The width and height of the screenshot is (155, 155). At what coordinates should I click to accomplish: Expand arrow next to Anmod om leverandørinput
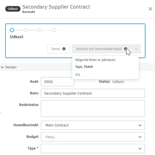(136, 49)
